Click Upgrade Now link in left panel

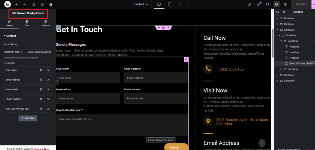[42, 149]
